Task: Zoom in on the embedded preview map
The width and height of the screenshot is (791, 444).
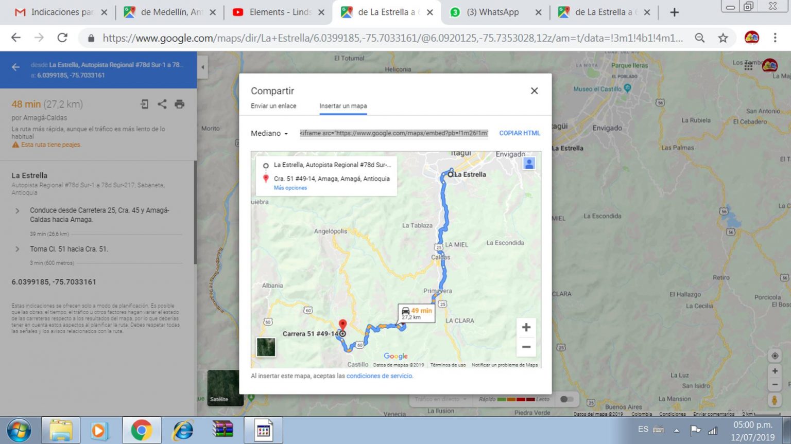Action: click(x=526, y=328)
